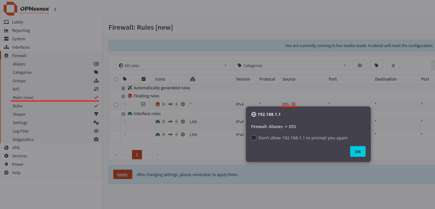
Task: Click the enabled checkmark column header
Action: 144,79
